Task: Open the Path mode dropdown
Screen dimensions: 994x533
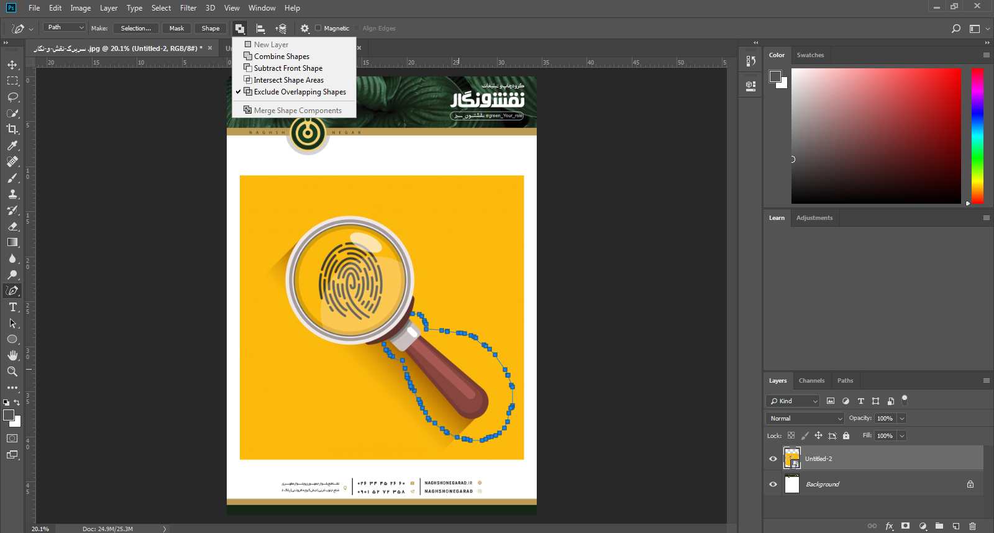Action: point(64,27)
